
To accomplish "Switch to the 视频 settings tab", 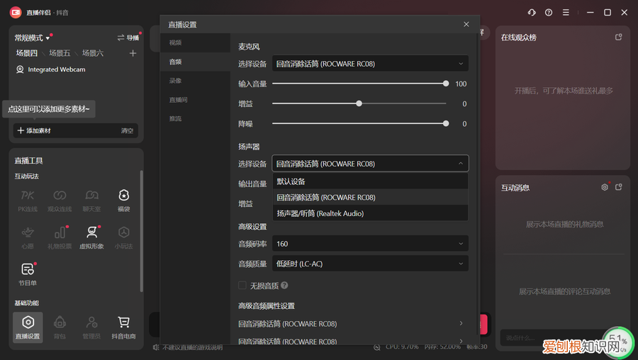I will 196,43.
